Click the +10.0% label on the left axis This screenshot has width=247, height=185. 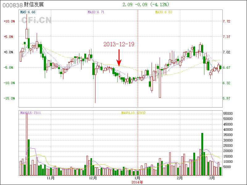pyautogui.click(x=9, y=21)
